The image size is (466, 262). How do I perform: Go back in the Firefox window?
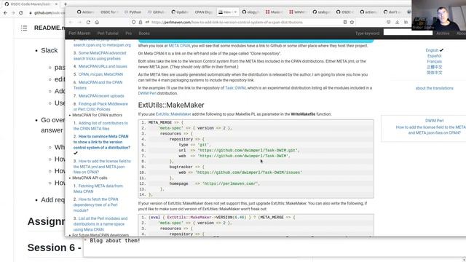tap(71, 23)
